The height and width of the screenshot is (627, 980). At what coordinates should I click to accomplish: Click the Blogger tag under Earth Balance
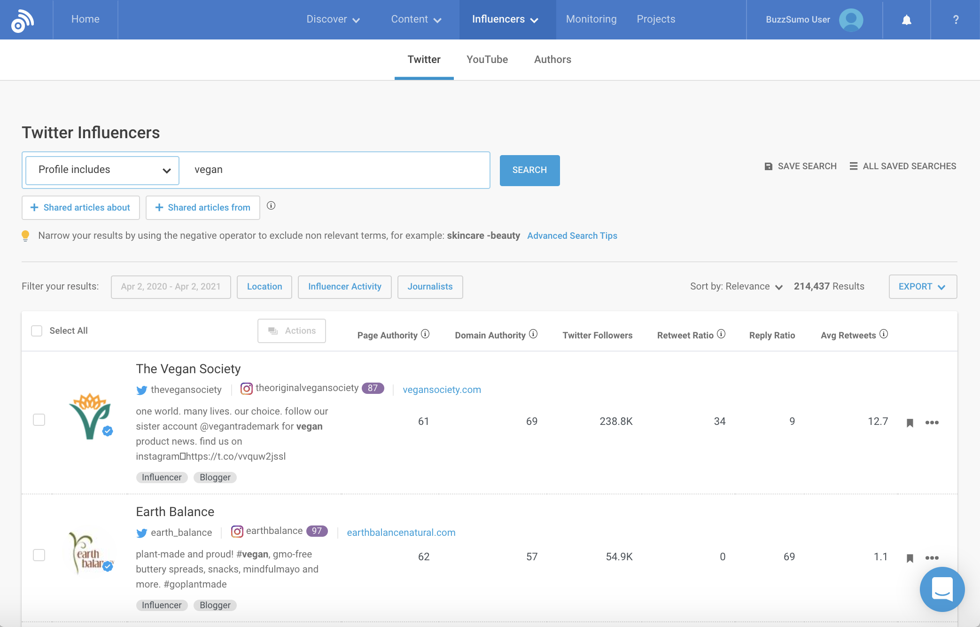coord(215,605)
